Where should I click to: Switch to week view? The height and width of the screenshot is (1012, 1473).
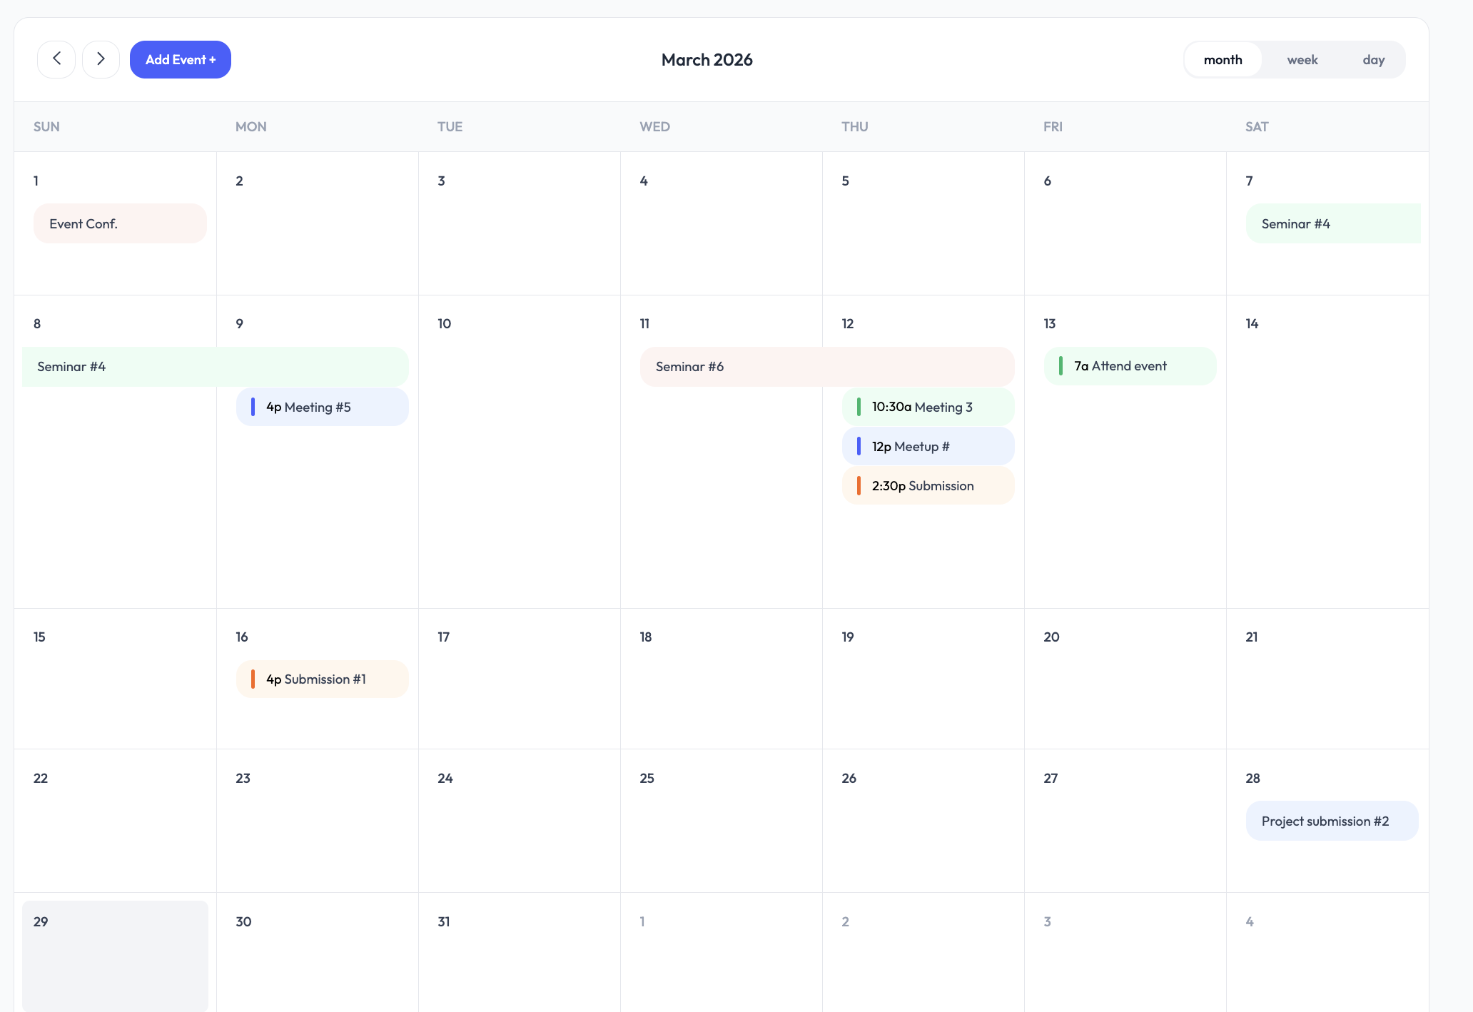pos(1302,59)
